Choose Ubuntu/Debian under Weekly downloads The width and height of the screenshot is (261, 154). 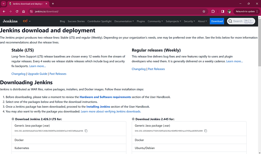(x=189, y=148)
